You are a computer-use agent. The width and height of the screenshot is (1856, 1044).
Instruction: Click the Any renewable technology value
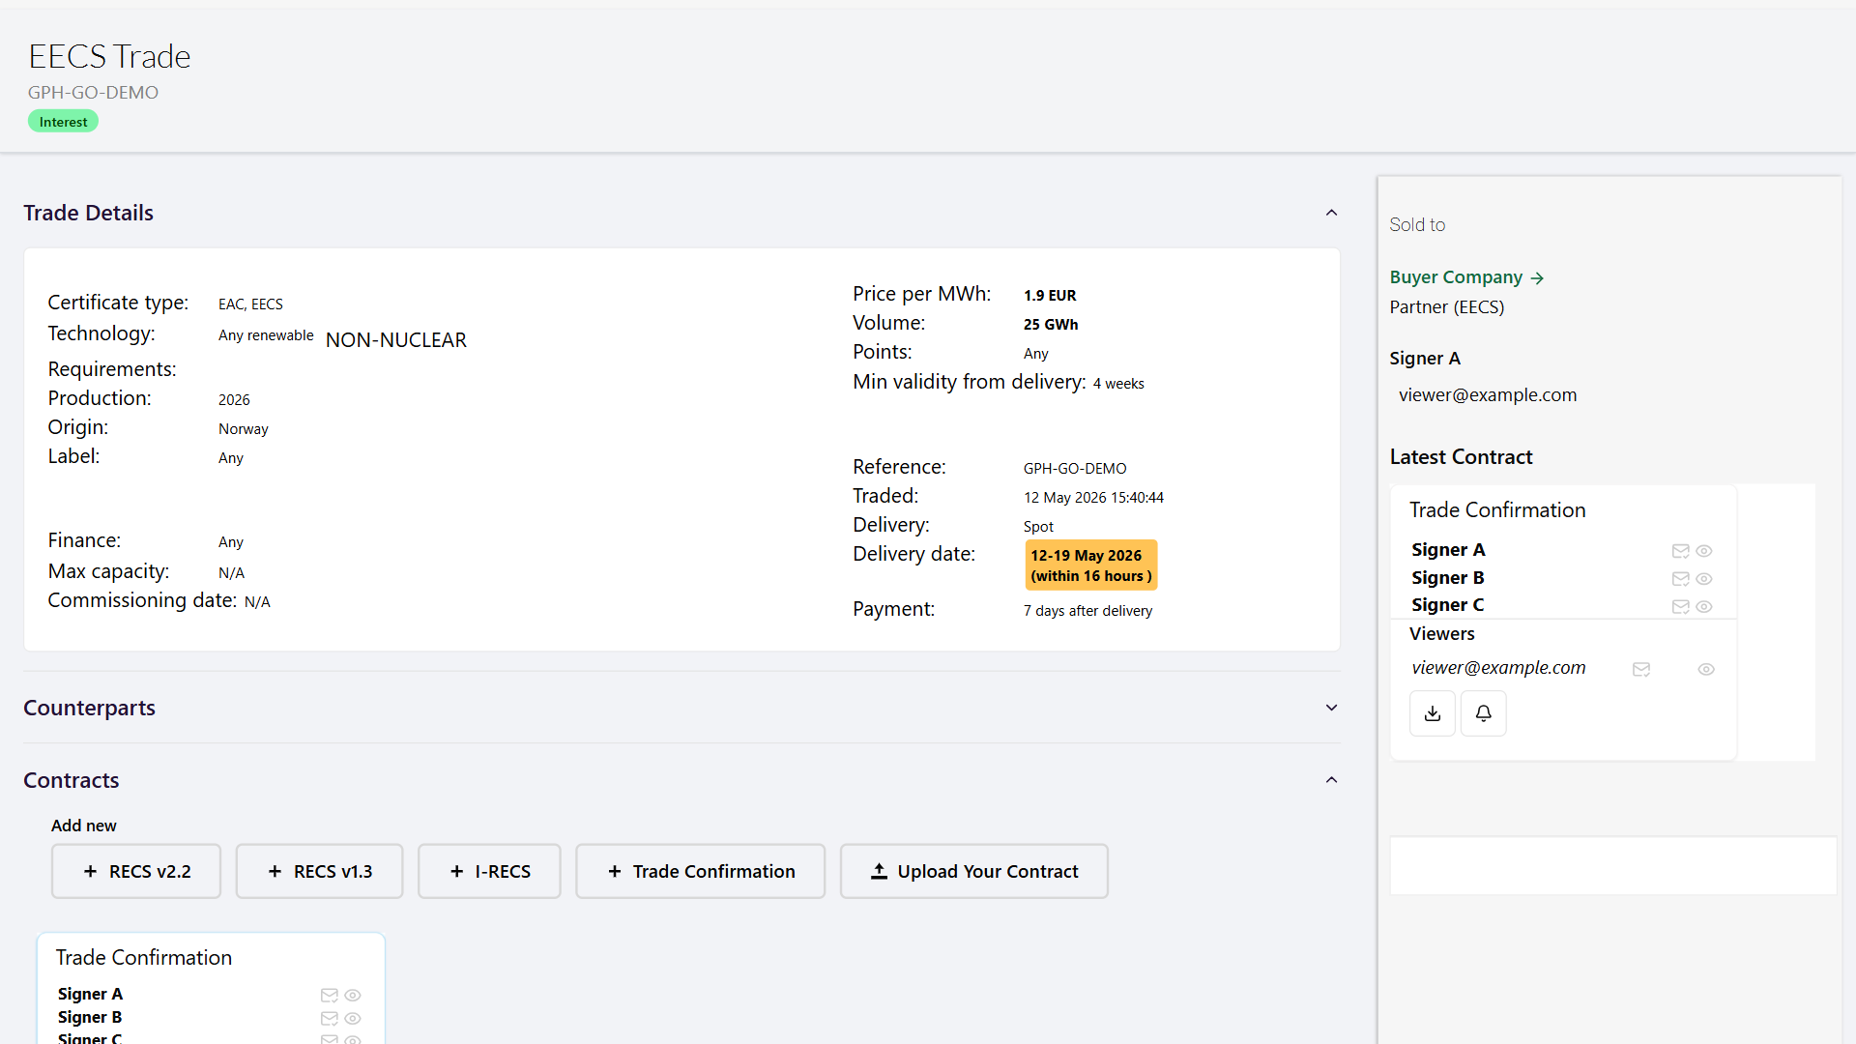[266, 335]
